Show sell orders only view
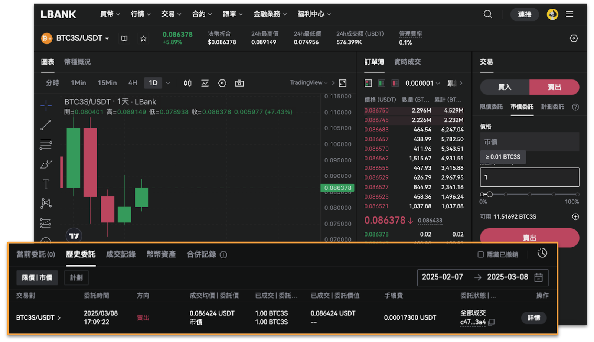Image resolution: width=594 pixels, height=342 pixels. (395, 83)
